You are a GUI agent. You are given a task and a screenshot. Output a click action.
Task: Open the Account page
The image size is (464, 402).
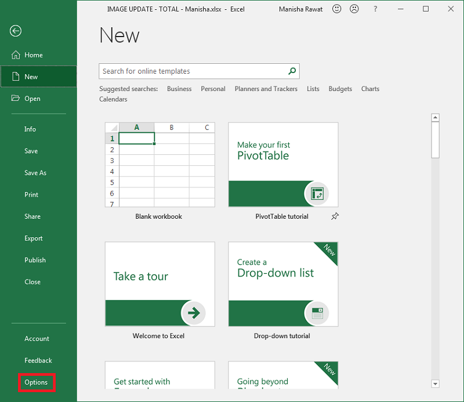tap(37, 339)
